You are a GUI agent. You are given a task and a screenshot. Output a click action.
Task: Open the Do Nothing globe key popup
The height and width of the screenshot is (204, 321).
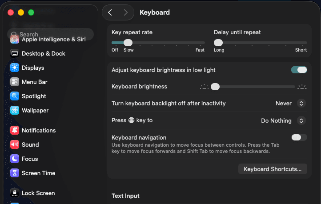pyautogui.click(x=283, y=120)
